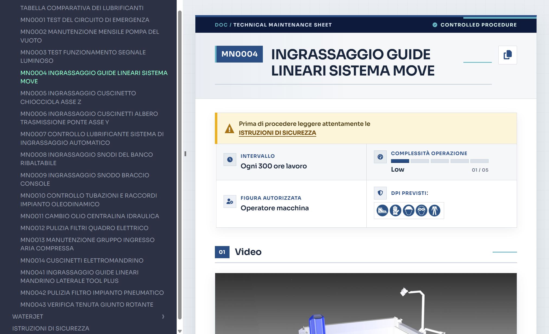
Task: Click the gauge icon beside Complessità Operazione
Action: point(380,157)
